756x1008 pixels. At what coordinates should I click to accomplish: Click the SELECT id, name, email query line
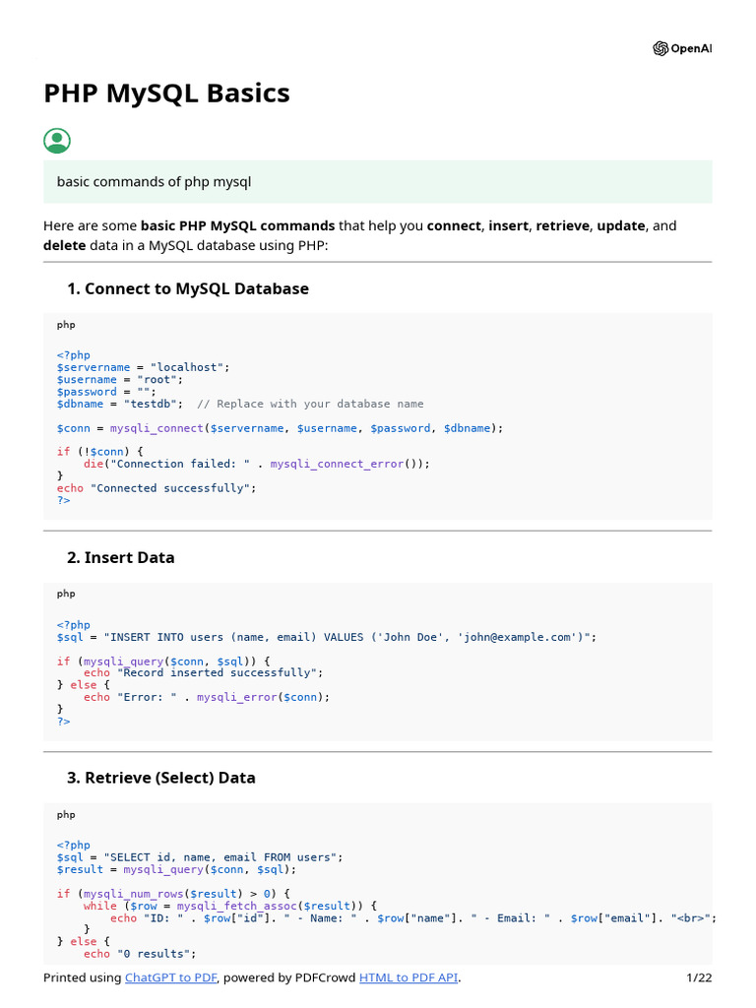(x=200, y=857)
